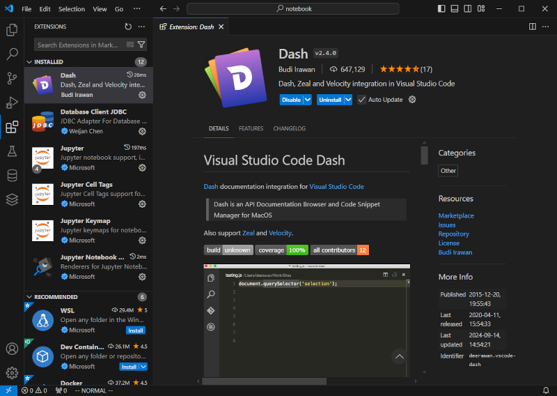Image resolution: width=557 pixels, height=396 pixels.
Task: Uninstall the Dash extension
Action: pos(330,100)
